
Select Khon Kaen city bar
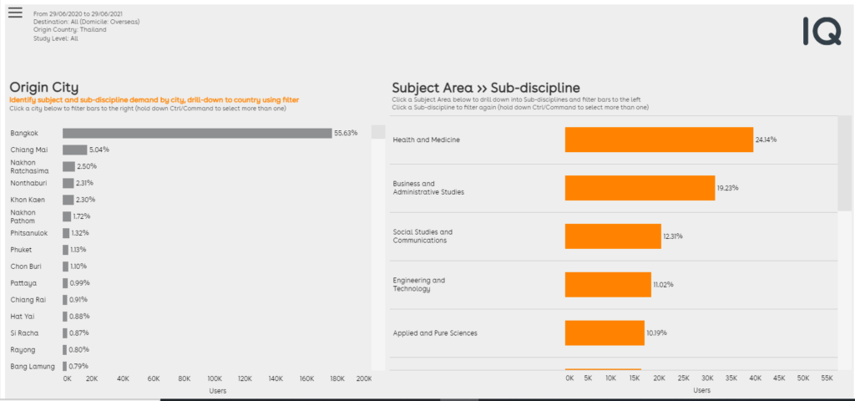[x=68, y=200]
